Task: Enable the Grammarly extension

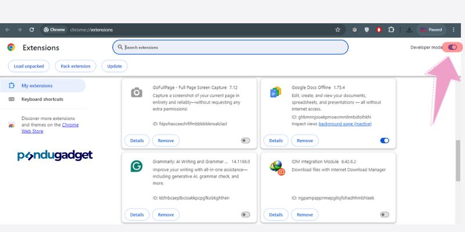Action: 245,215
